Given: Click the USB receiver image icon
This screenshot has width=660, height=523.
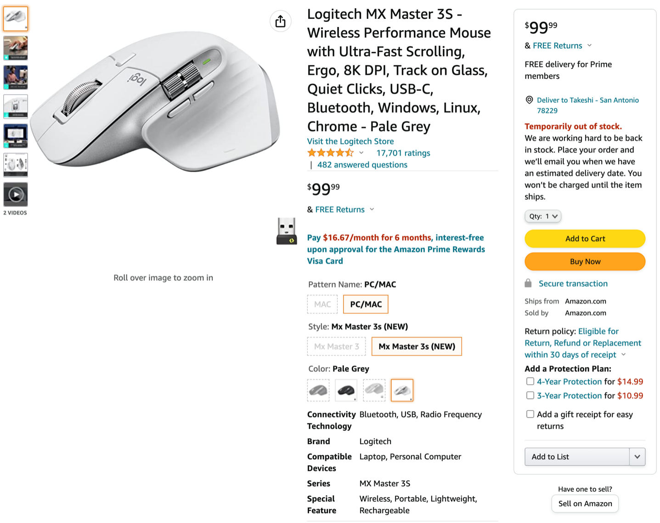Looking at the screenshot, I should (x=287, y=231).
